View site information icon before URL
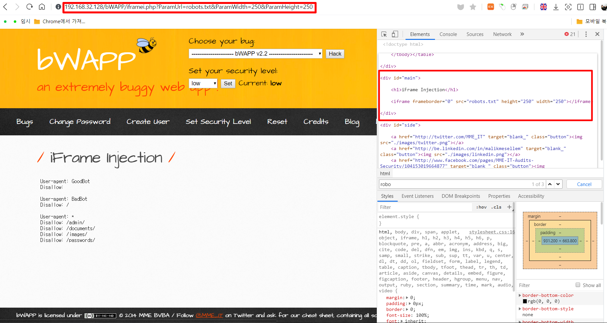This screenshot has width=607, height=323. [58, 7]
